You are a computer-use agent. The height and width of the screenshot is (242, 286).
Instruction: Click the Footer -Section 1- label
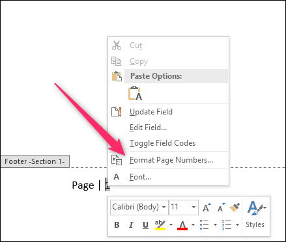coord(35,161)
